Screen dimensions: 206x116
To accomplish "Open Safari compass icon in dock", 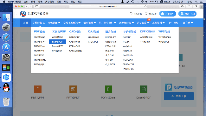I will click(6, 38).
